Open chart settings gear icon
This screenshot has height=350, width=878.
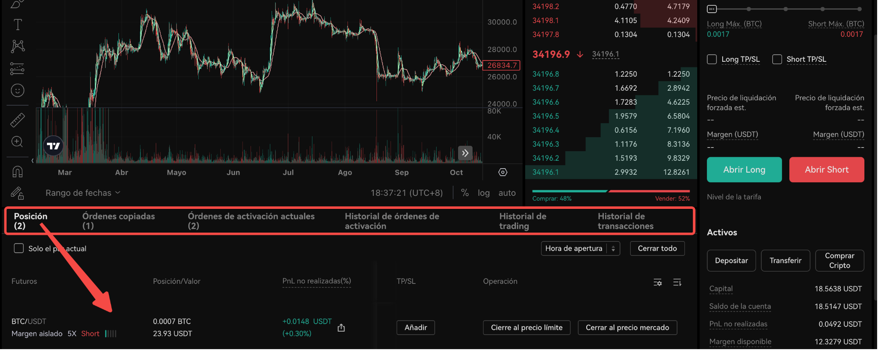tap(503, 173)
